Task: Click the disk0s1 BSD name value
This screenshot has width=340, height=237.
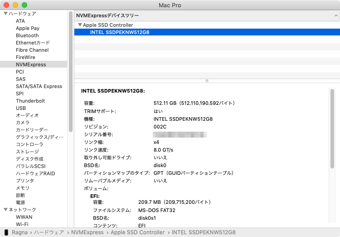Action: coord(147,218)
